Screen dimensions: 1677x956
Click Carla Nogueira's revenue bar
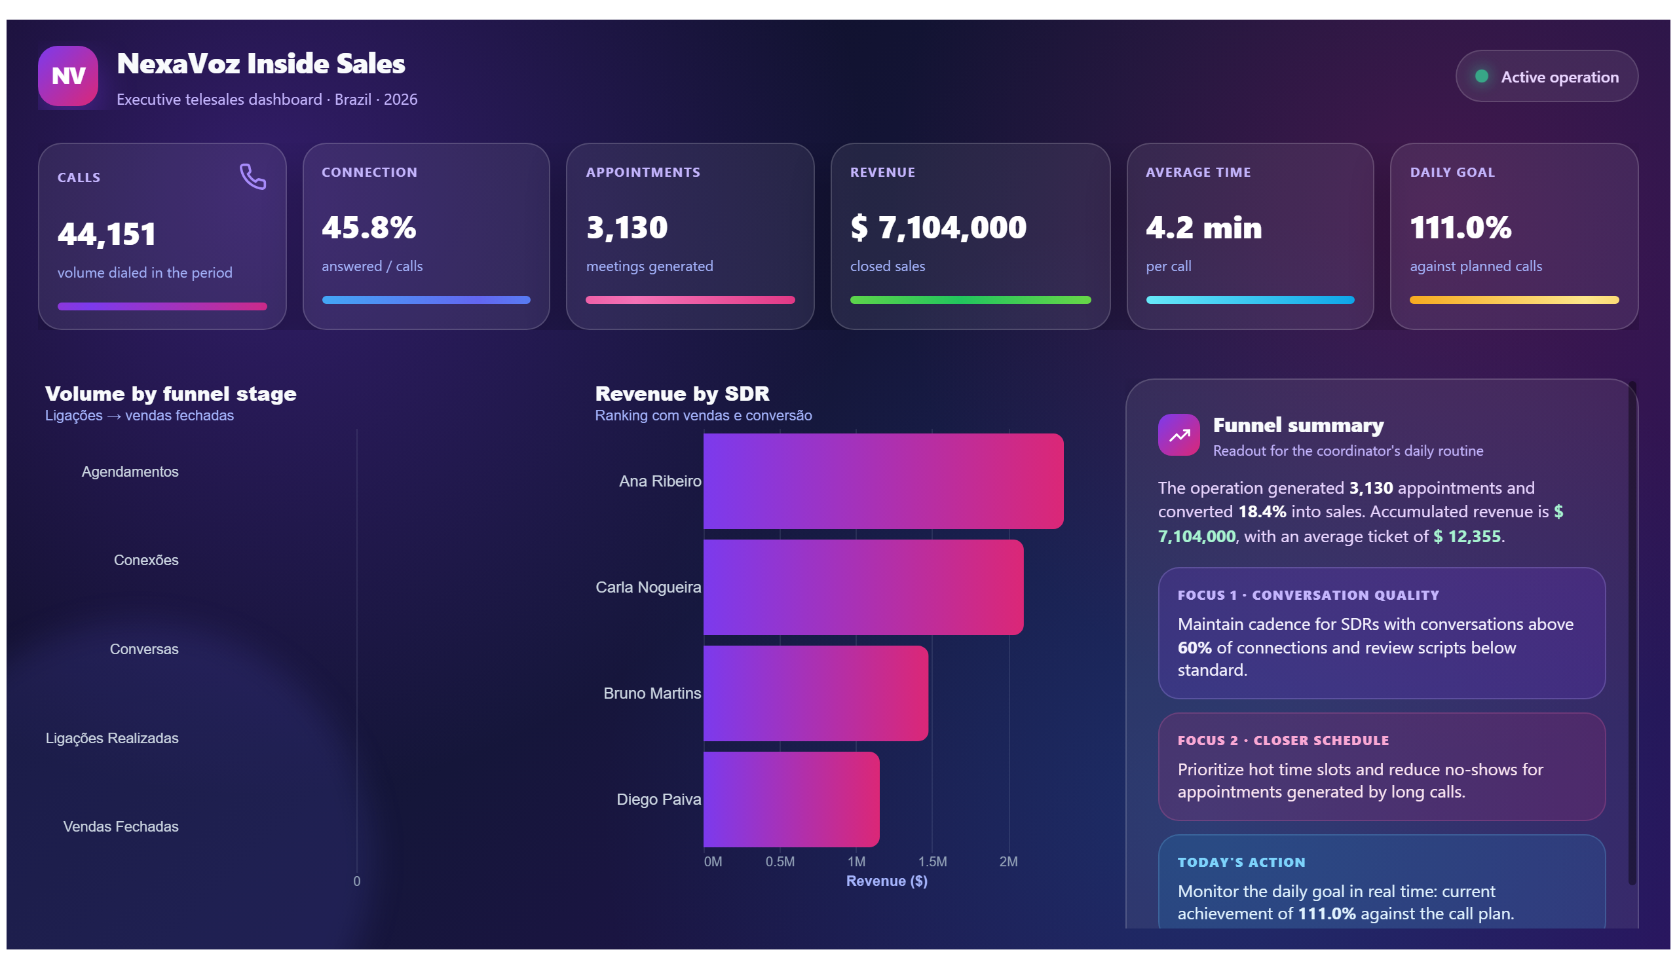864,587
